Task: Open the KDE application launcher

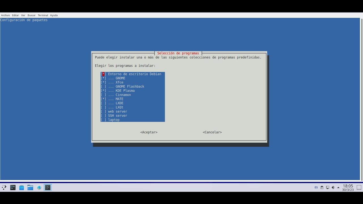Action: click(4, 187)
